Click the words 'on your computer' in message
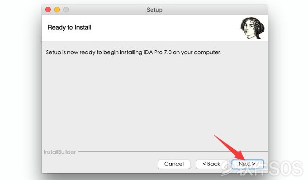Image resolution: width=308 pixels, height=180 pixels. 197,53
